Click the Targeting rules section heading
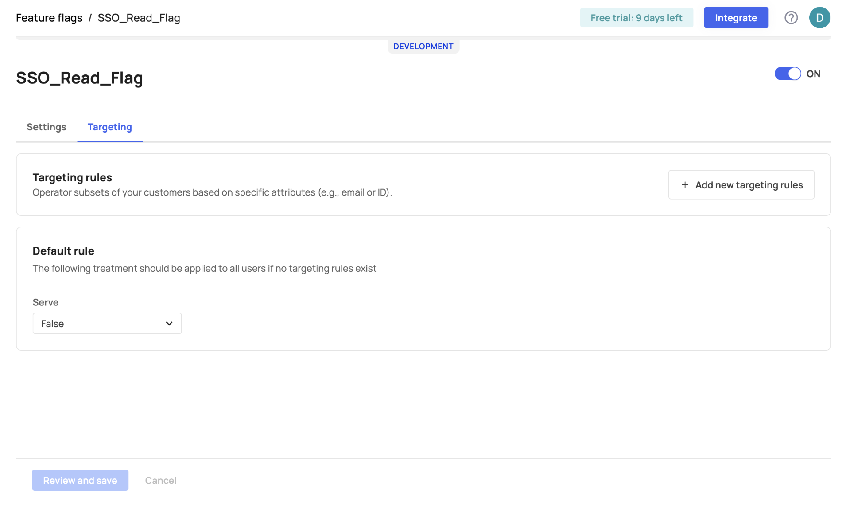The height and width of the screenshot is (509, 846). [x=72, y=177]
